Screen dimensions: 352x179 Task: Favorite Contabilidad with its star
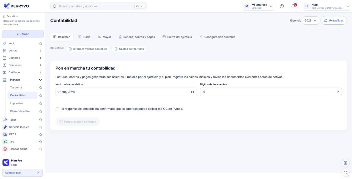(40, 96)
